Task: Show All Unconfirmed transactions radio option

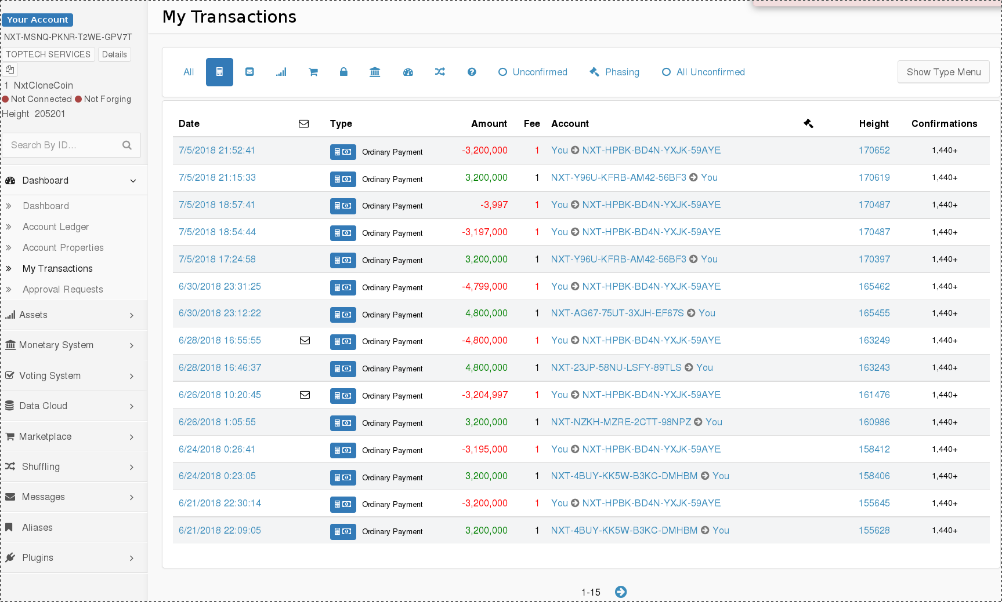Action: (703, 72)
